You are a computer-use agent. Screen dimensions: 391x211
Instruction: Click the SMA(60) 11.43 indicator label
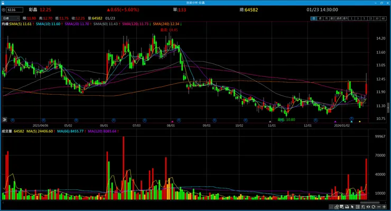tap(107, 24)
